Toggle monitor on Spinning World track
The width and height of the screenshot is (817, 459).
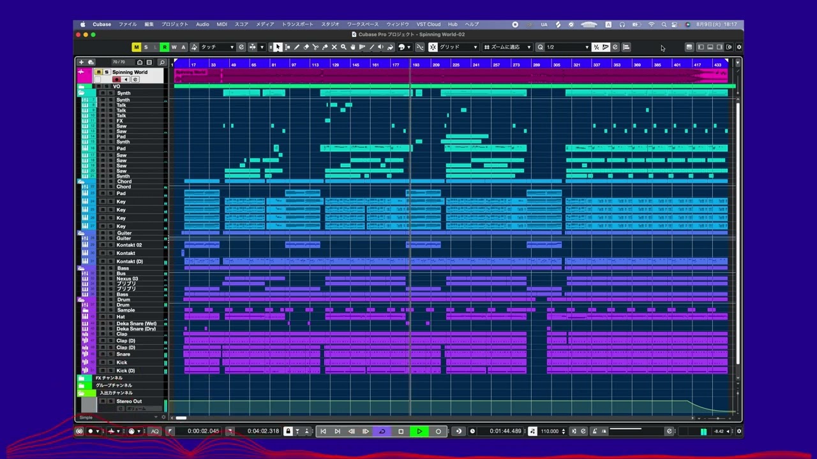(126, 80)
